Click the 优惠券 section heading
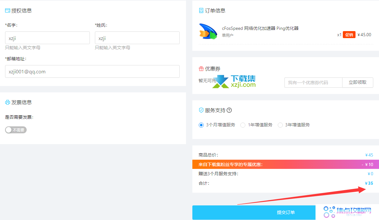The image size is (379, 220). (213, 69)
